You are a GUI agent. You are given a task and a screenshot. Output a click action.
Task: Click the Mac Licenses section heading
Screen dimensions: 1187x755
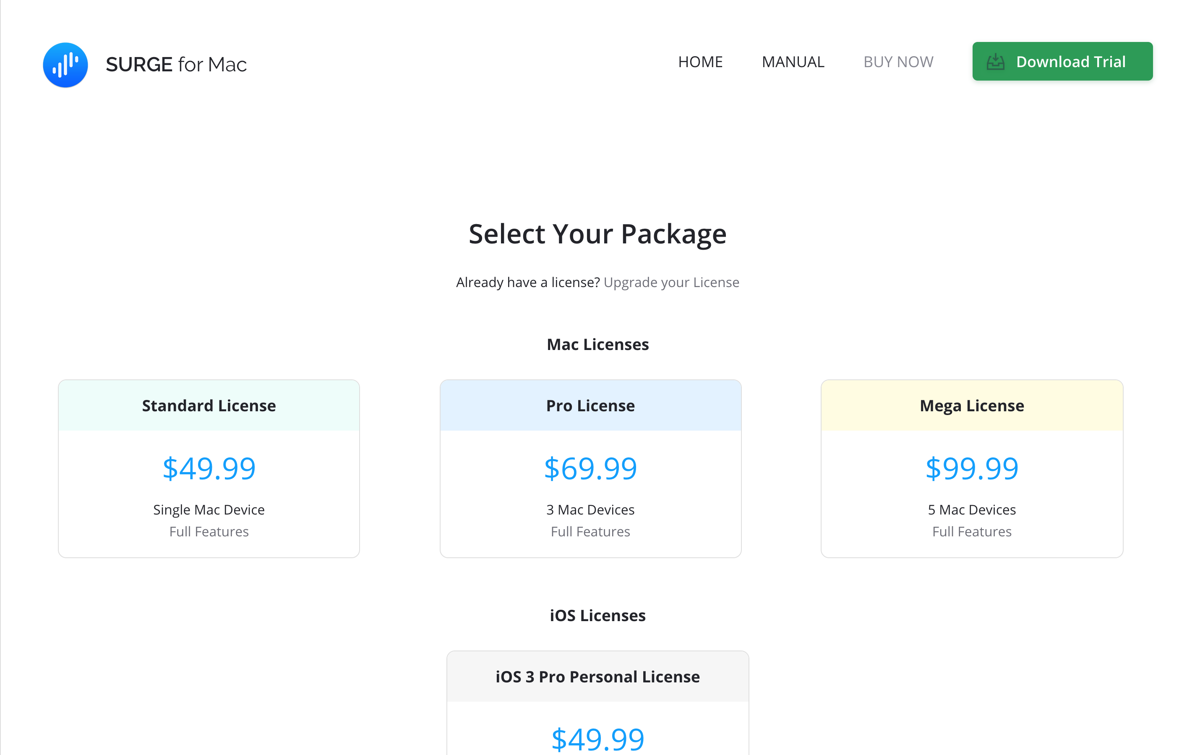[x=597, y=344]
